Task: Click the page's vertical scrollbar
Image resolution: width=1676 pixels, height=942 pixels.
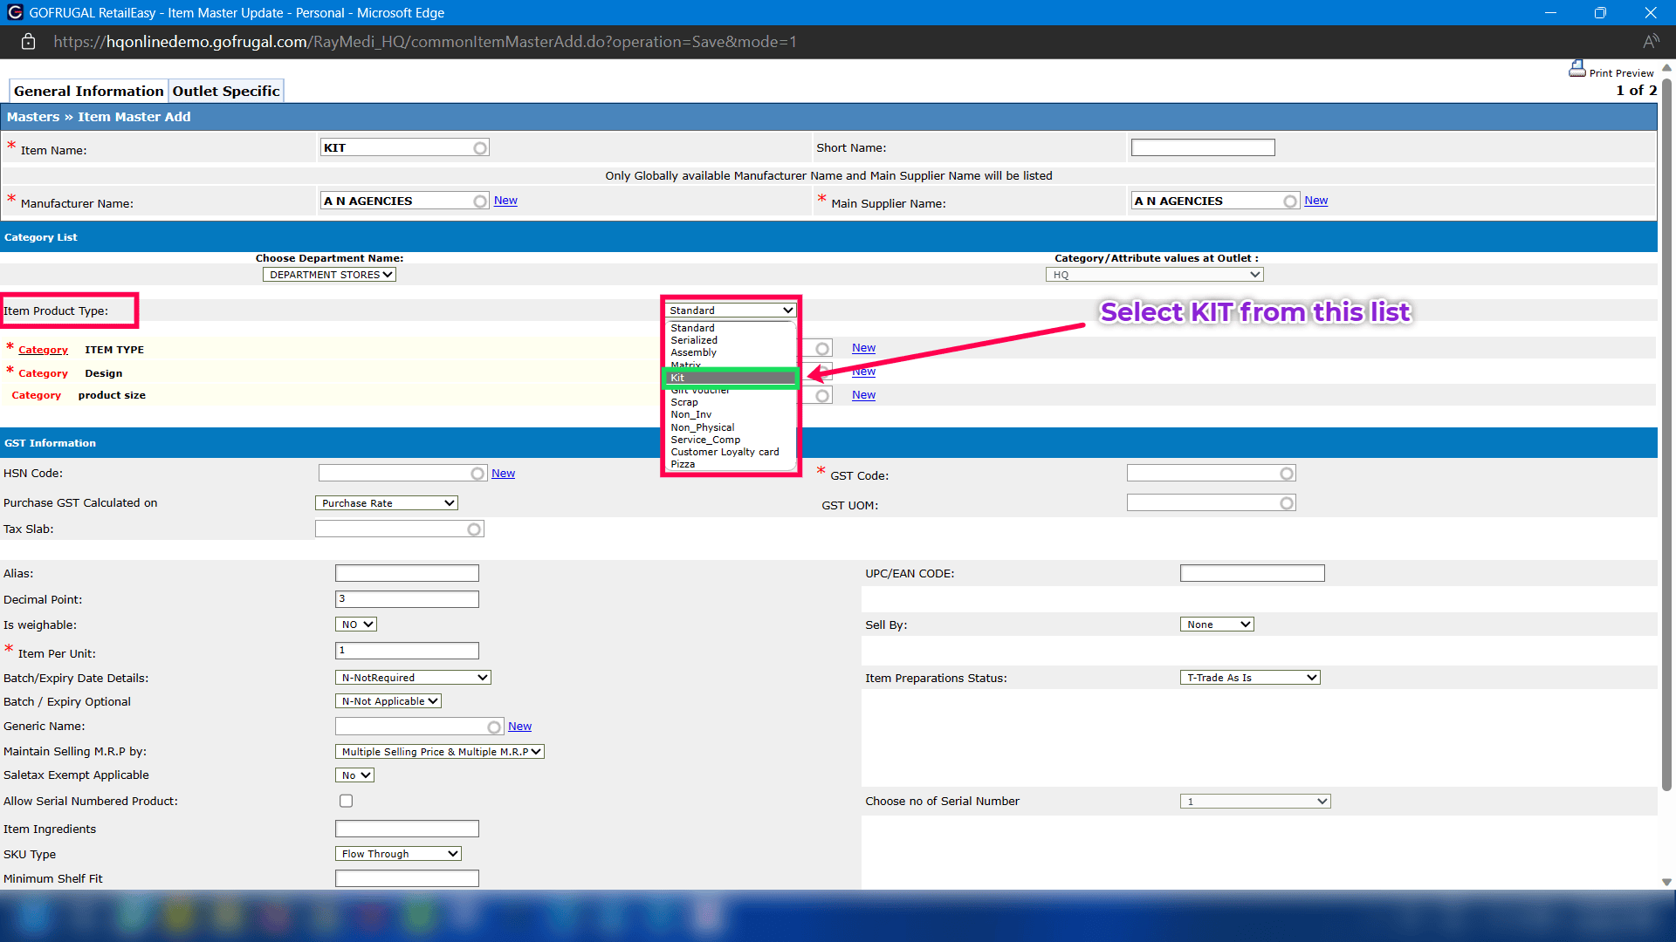Action: click(1666, 436)
